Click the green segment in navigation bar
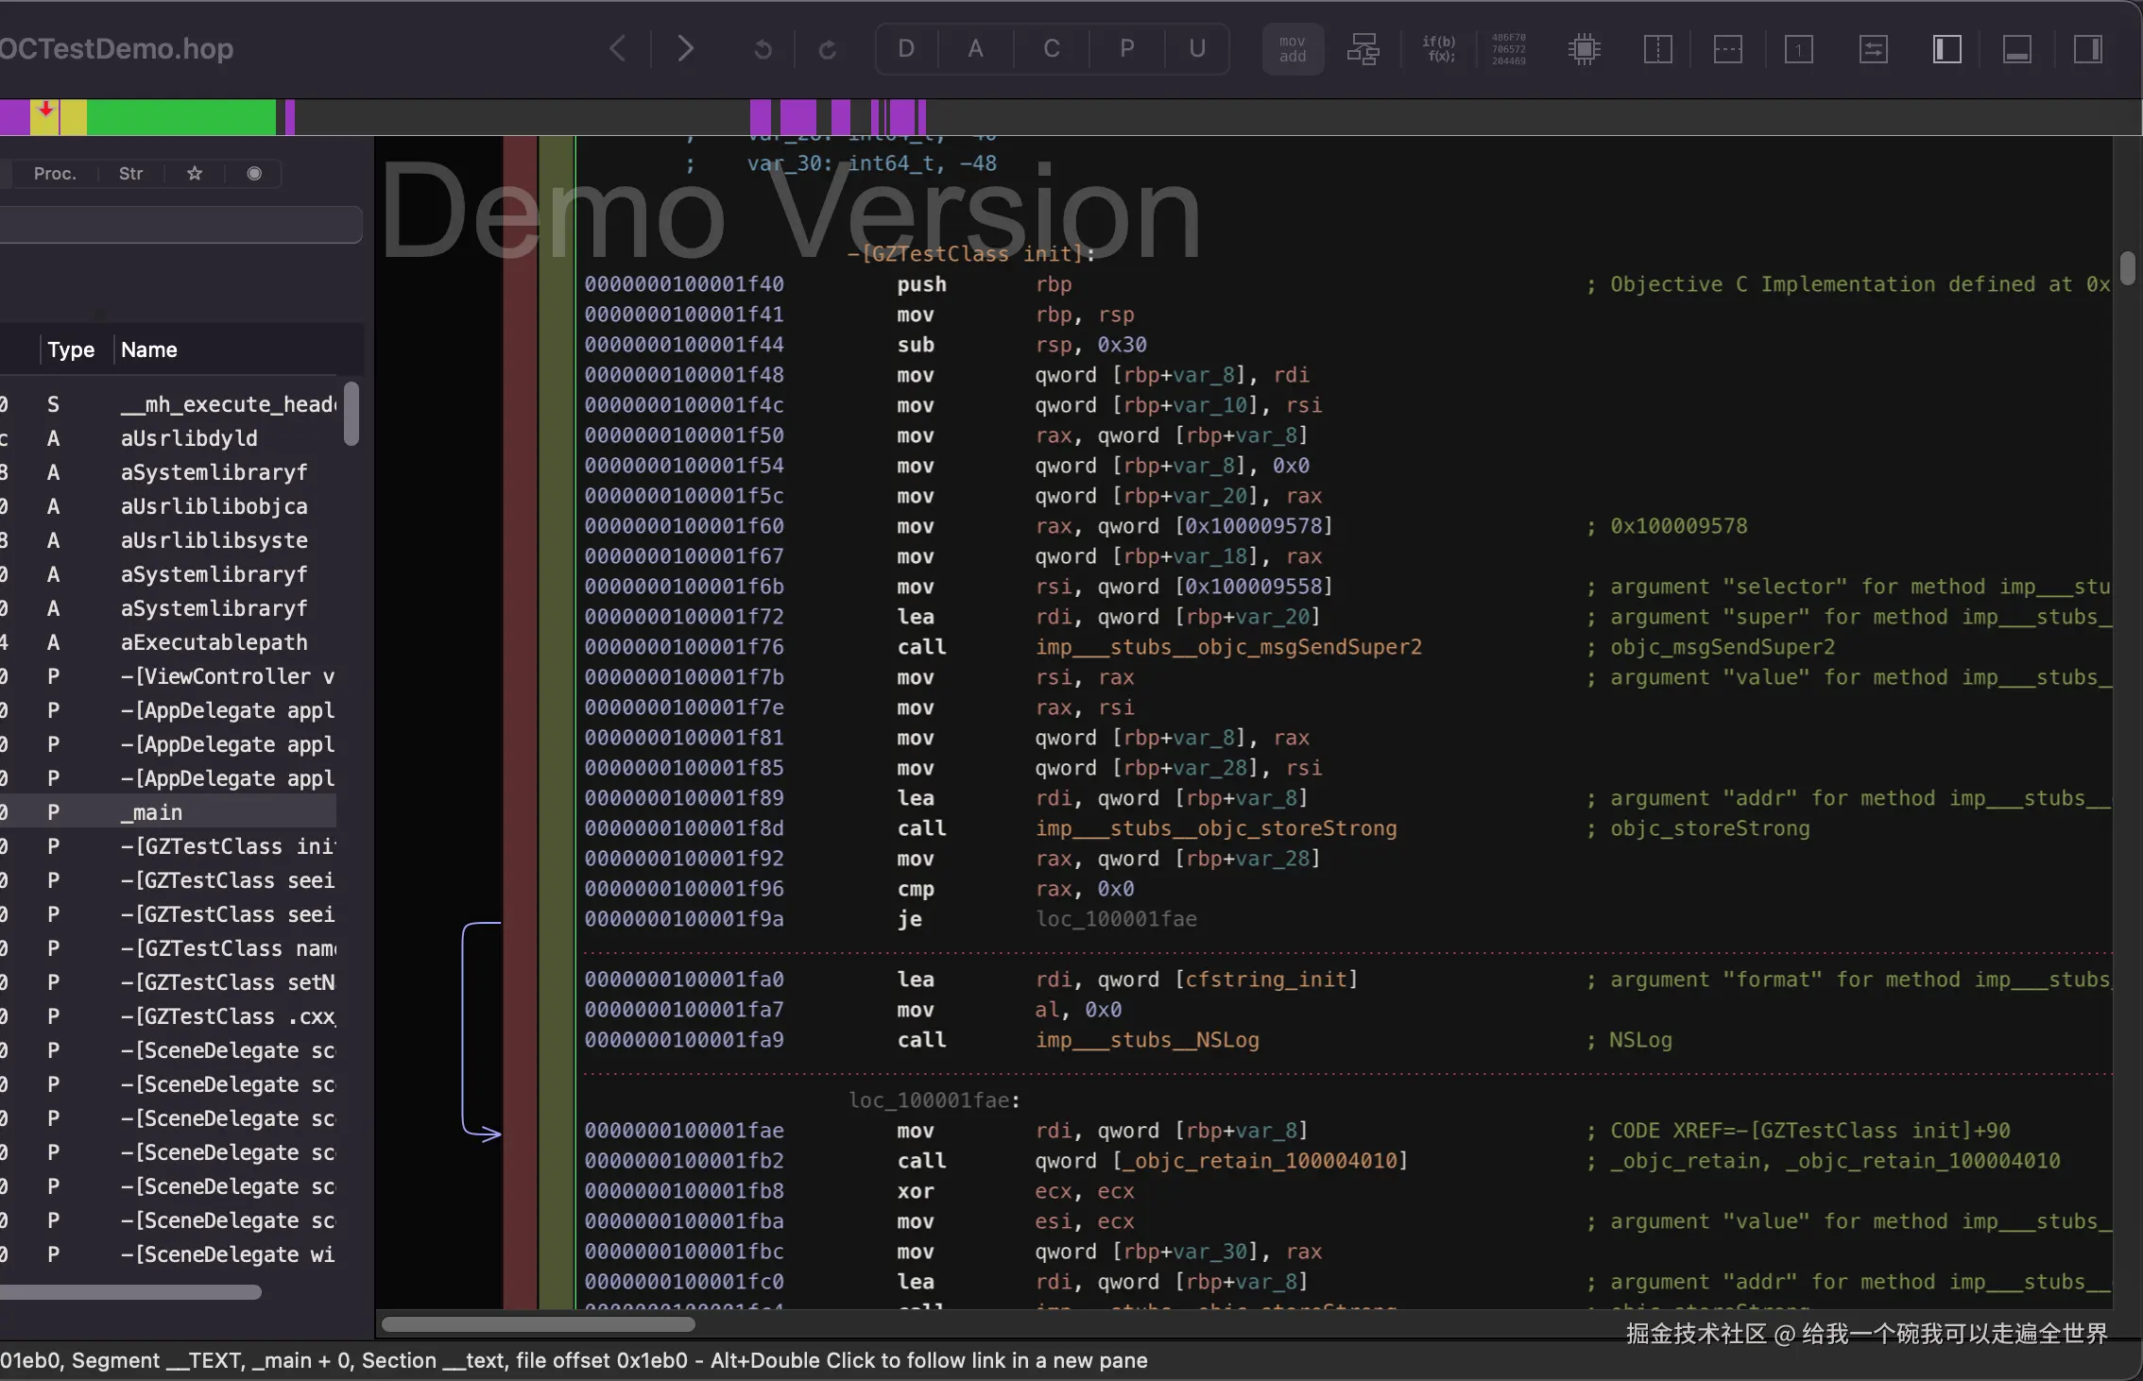Viewport: 2143px width, 1381px height. tap(180, 118)
